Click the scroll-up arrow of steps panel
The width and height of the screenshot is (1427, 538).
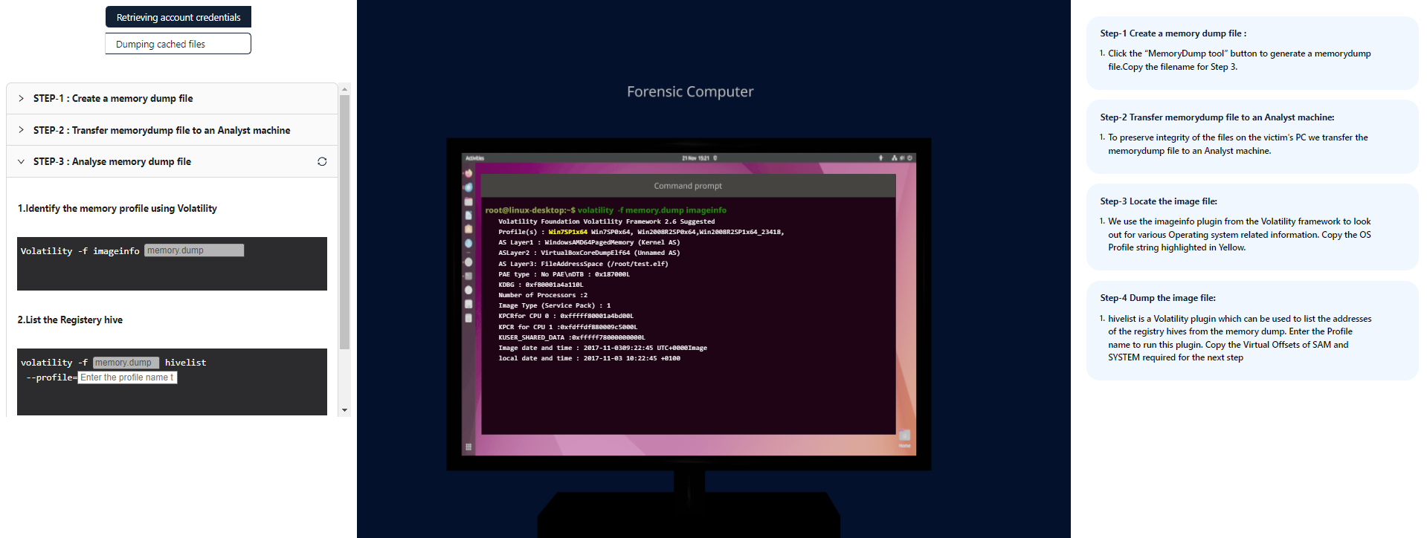click(344, 89)
